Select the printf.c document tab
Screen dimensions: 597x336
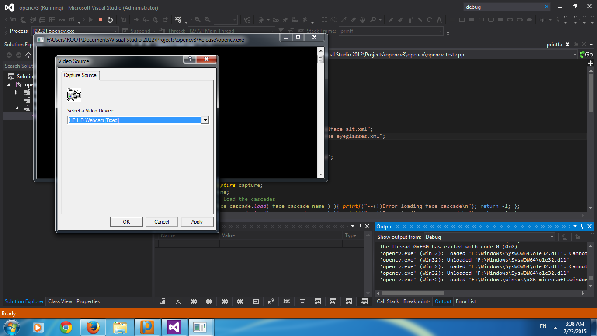click(x=555, y=45)
